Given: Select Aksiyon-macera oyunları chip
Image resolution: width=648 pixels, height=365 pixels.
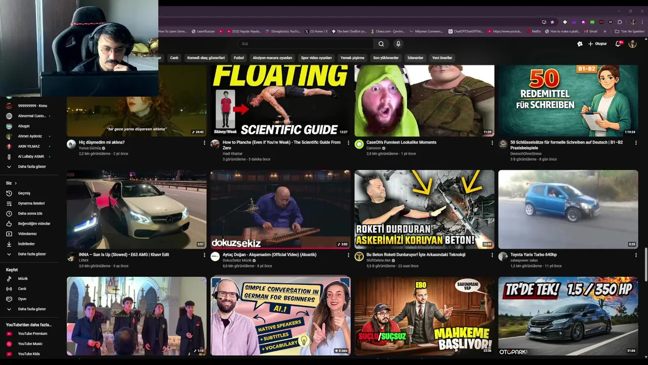Looking at the screenshot, I should (x=272, y=58).
